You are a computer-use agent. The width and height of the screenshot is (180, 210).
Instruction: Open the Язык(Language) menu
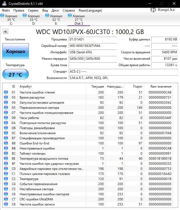[x=90, y=10]
